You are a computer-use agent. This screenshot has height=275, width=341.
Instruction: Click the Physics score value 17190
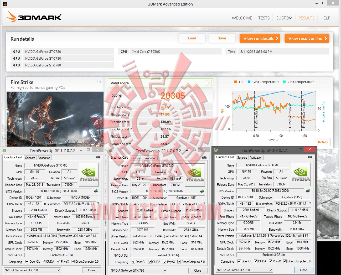(165, 115)
